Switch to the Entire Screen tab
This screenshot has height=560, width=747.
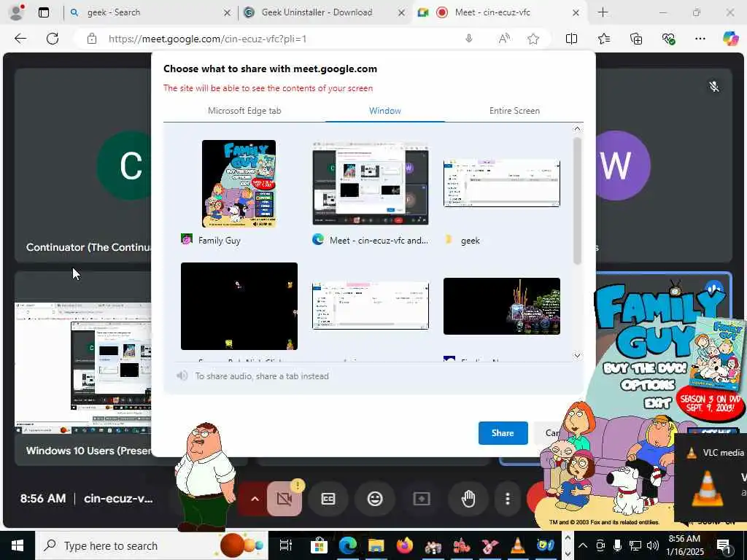(514, 111)
